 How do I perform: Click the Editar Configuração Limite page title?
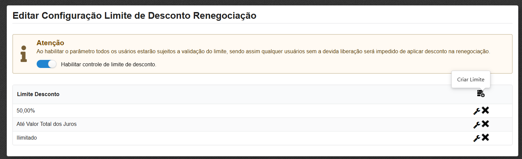[x=134, y=15]
